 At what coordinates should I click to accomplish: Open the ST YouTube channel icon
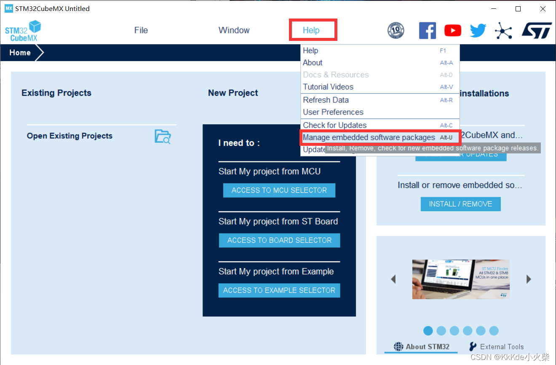453,30
